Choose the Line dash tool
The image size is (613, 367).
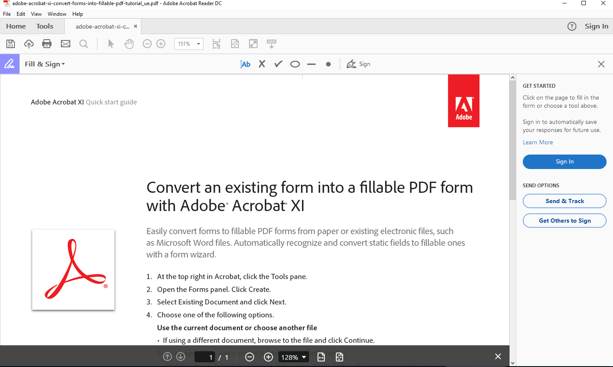point(312,64)
